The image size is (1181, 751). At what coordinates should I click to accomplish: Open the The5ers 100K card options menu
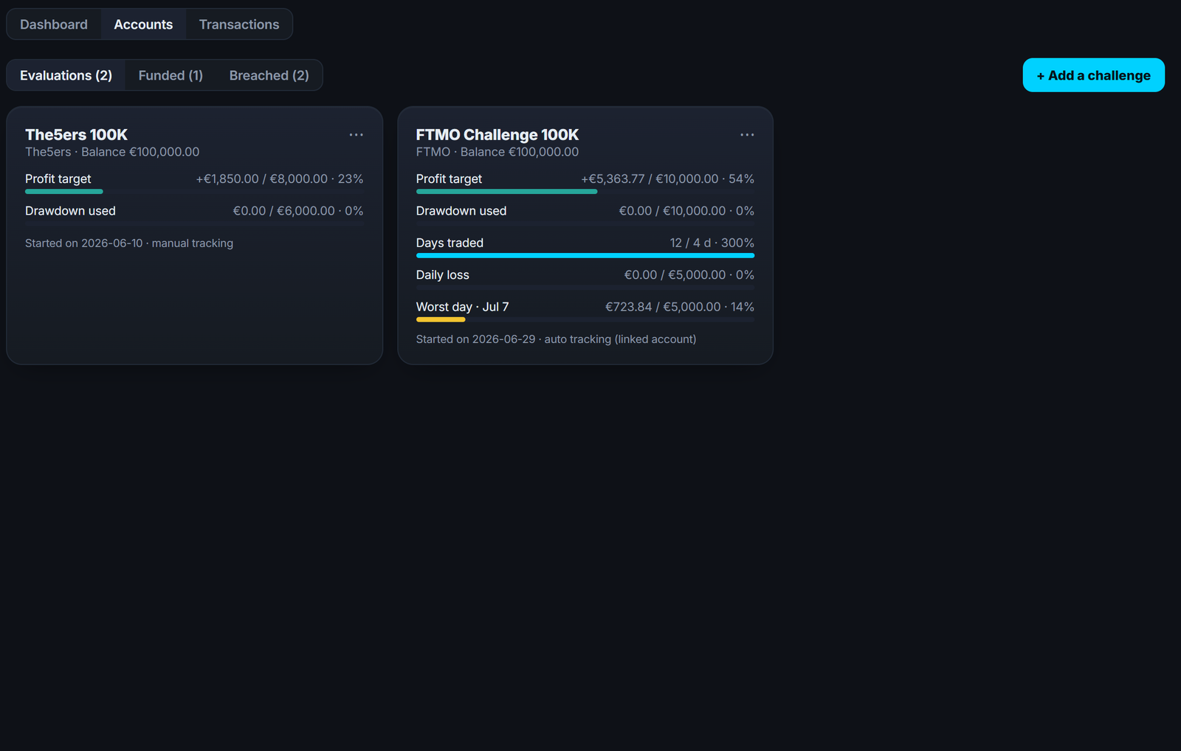[x=357, y=135]
